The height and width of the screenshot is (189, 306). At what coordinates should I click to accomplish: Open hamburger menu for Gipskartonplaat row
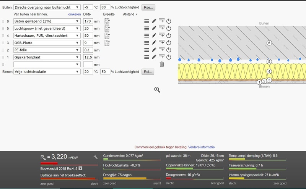pos(146,57)
